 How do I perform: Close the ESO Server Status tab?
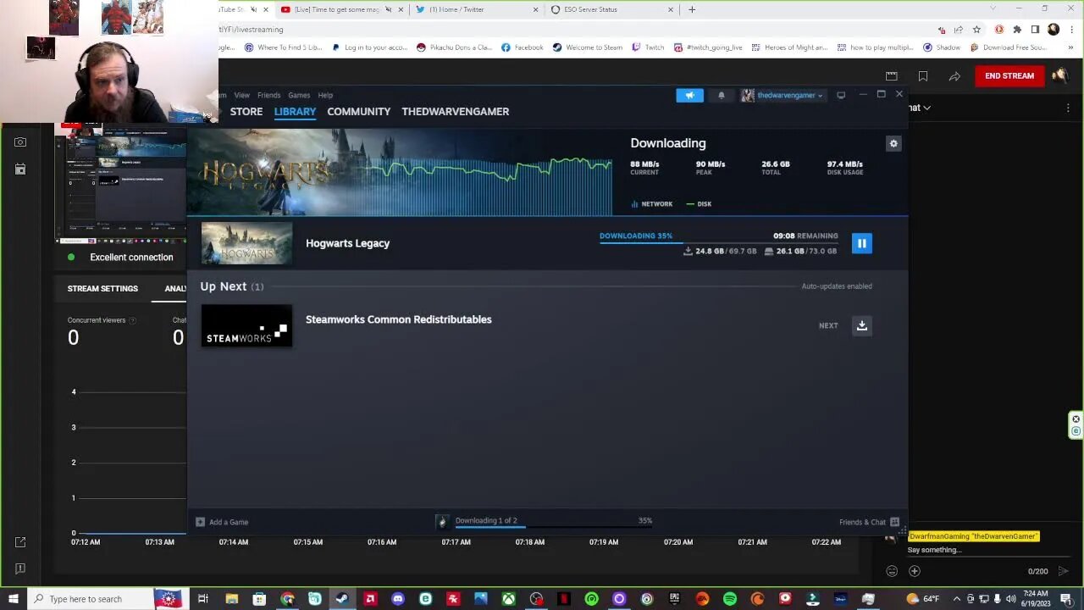coord(671,9)
